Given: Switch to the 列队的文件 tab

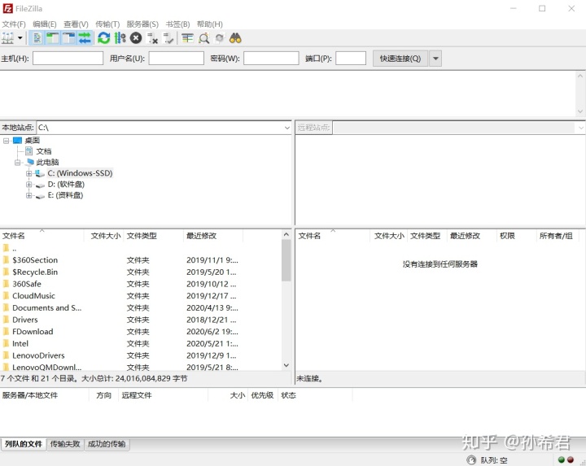Looking at the screenshot, I should (24, 444).
